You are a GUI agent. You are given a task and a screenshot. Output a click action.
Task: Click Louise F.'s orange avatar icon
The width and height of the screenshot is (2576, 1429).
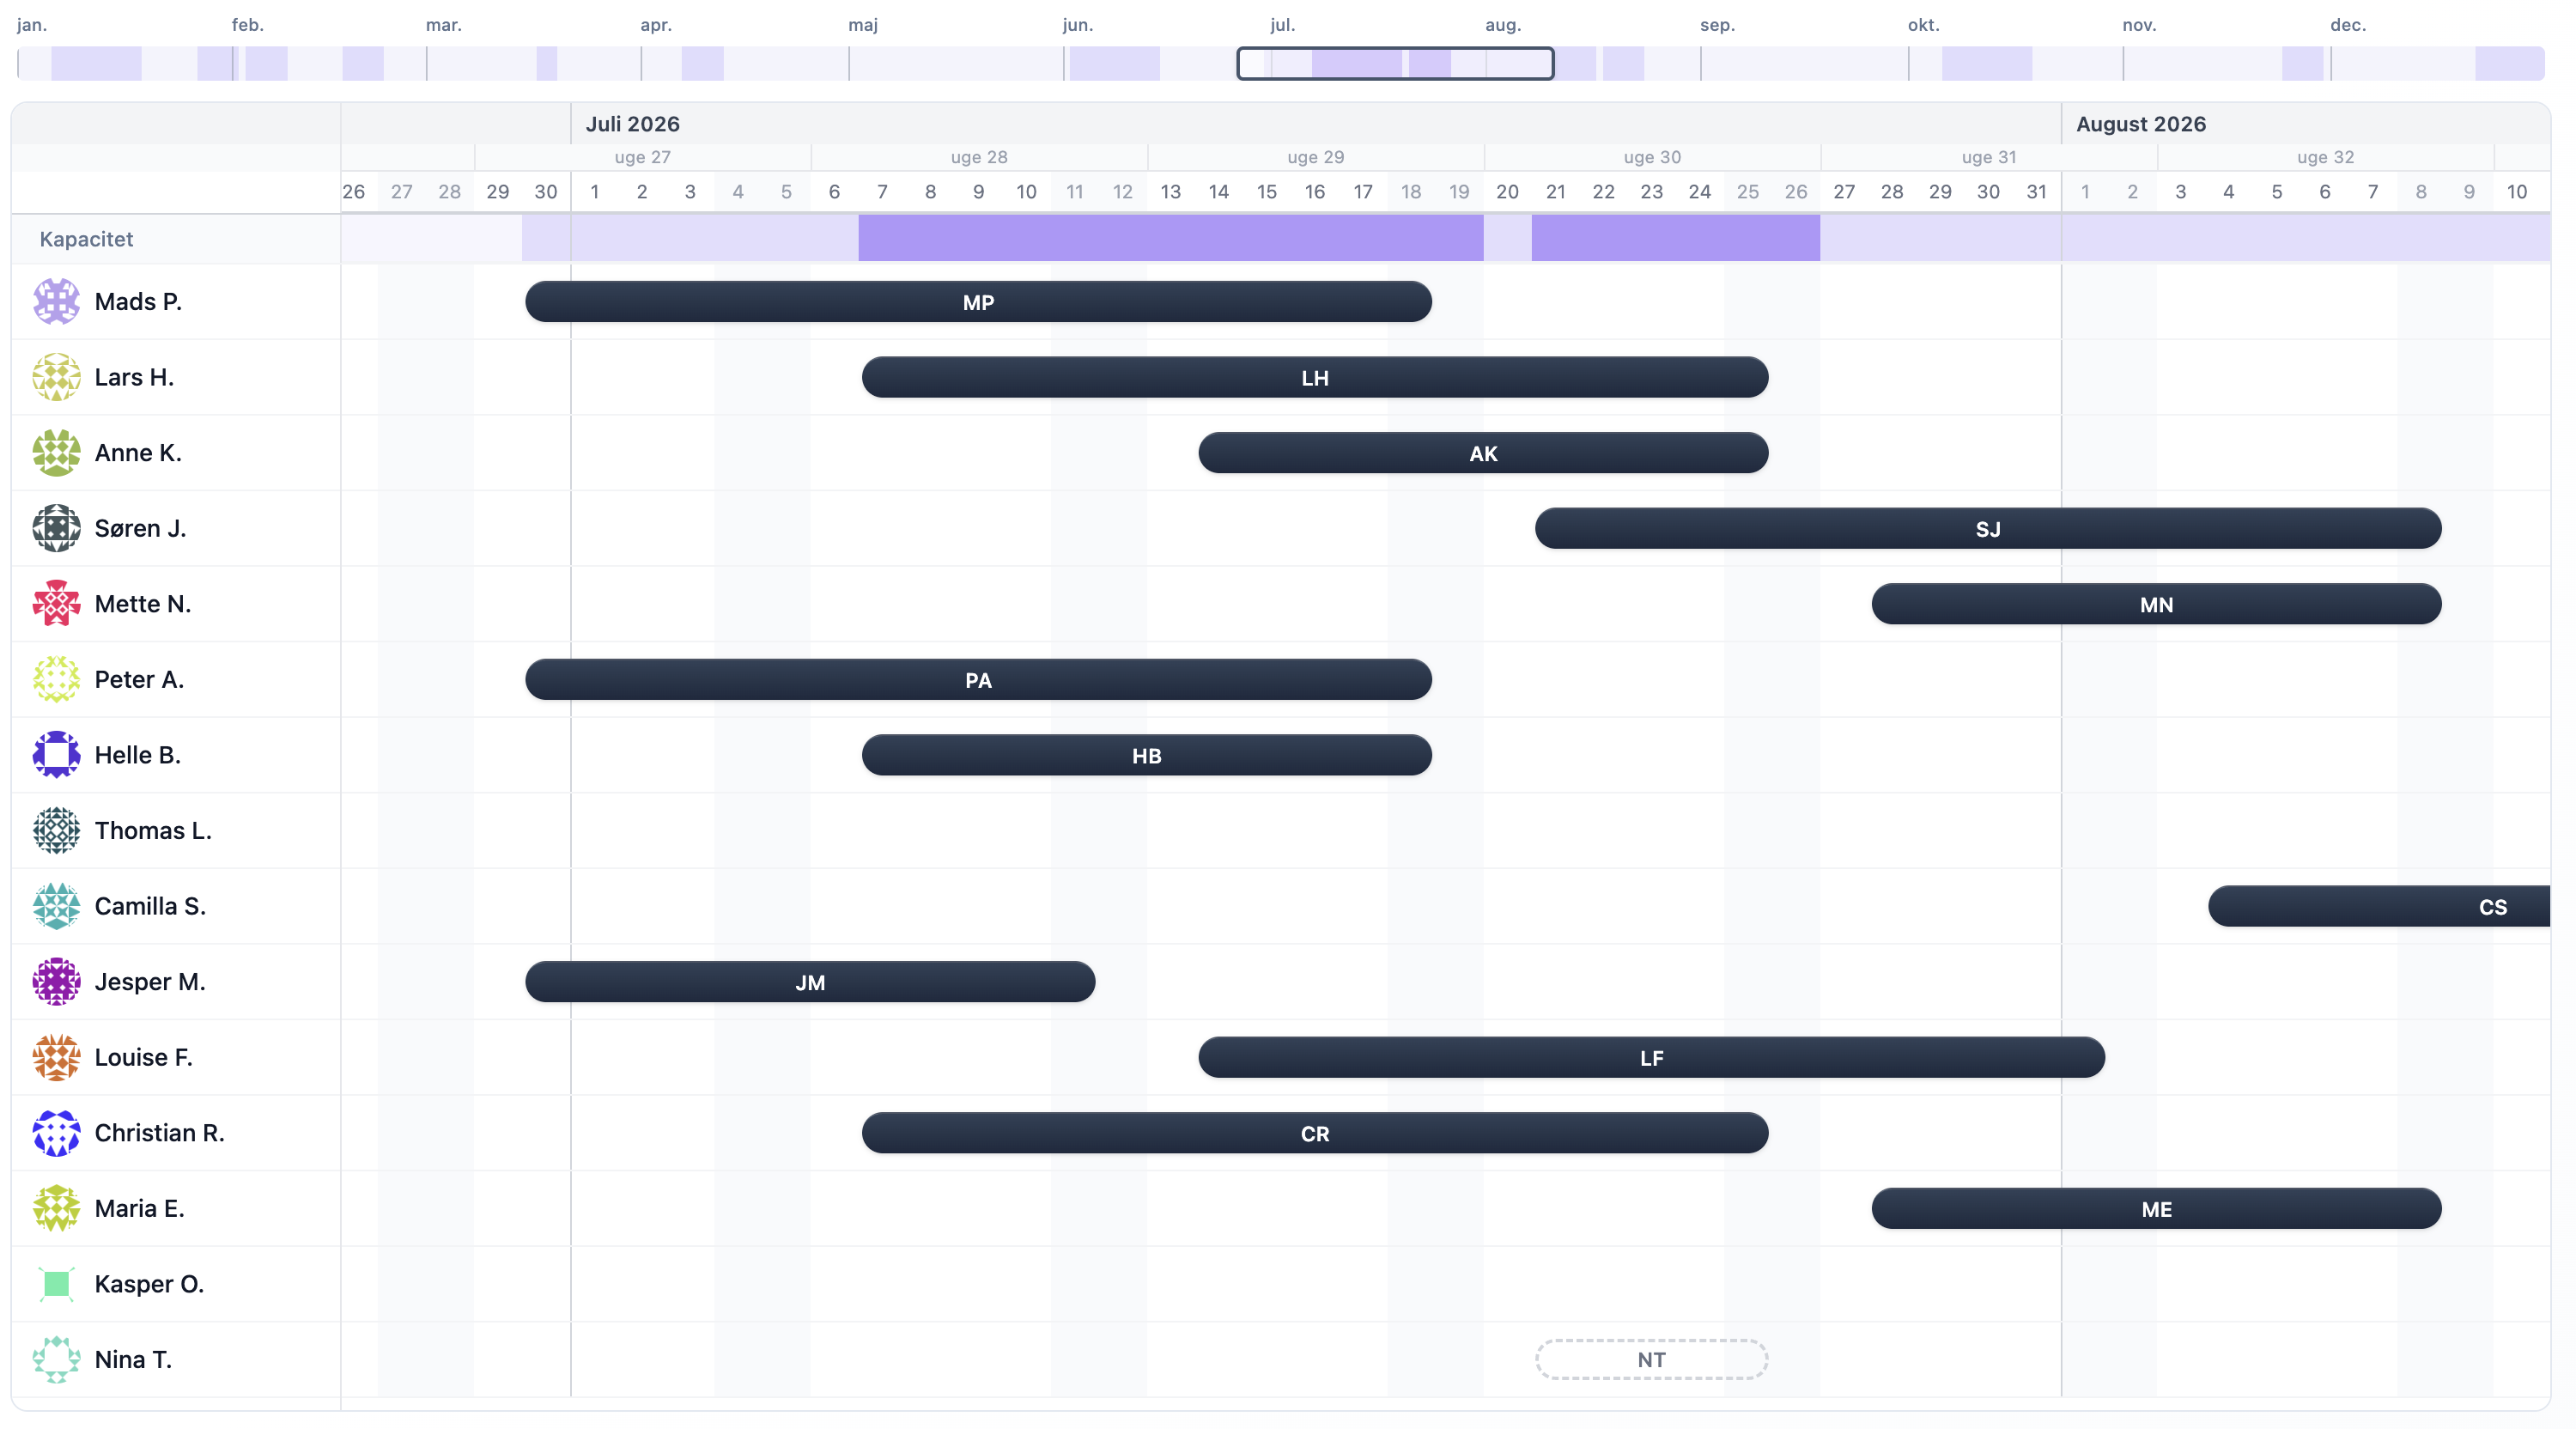point(56,1057)
